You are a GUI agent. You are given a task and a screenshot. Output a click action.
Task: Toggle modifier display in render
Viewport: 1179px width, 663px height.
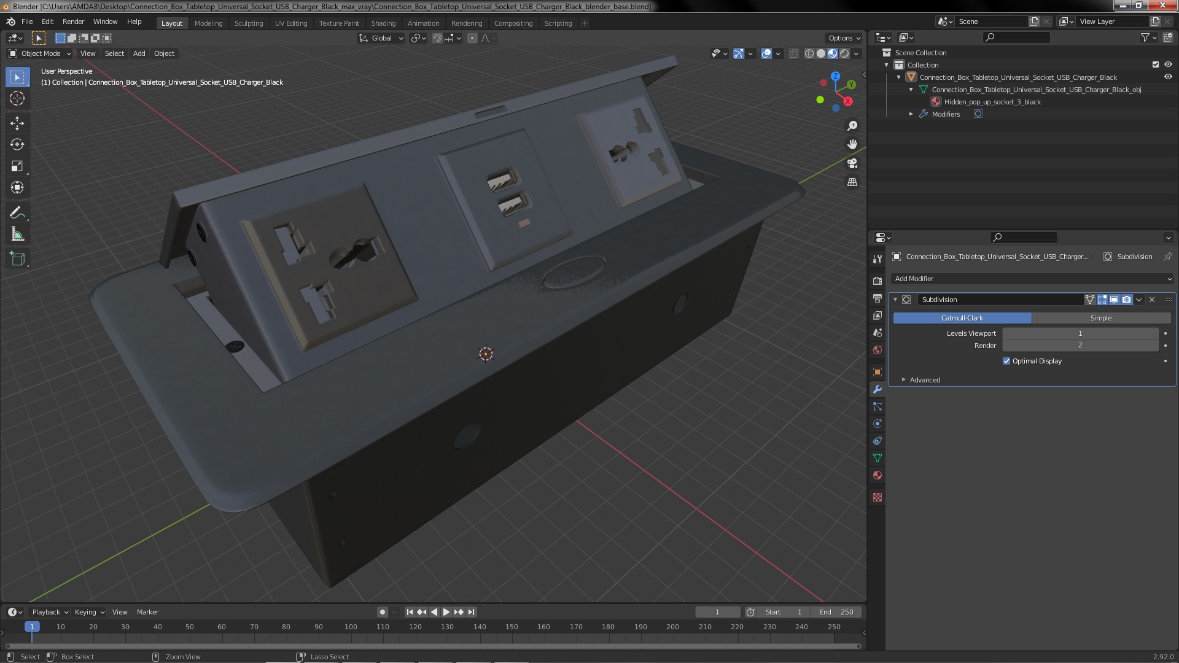pos(1127,300)
